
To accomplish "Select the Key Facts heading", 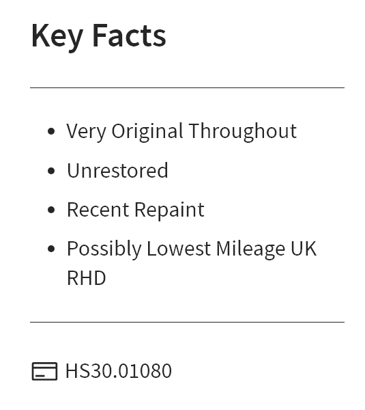I will click(x=99, y=37).
